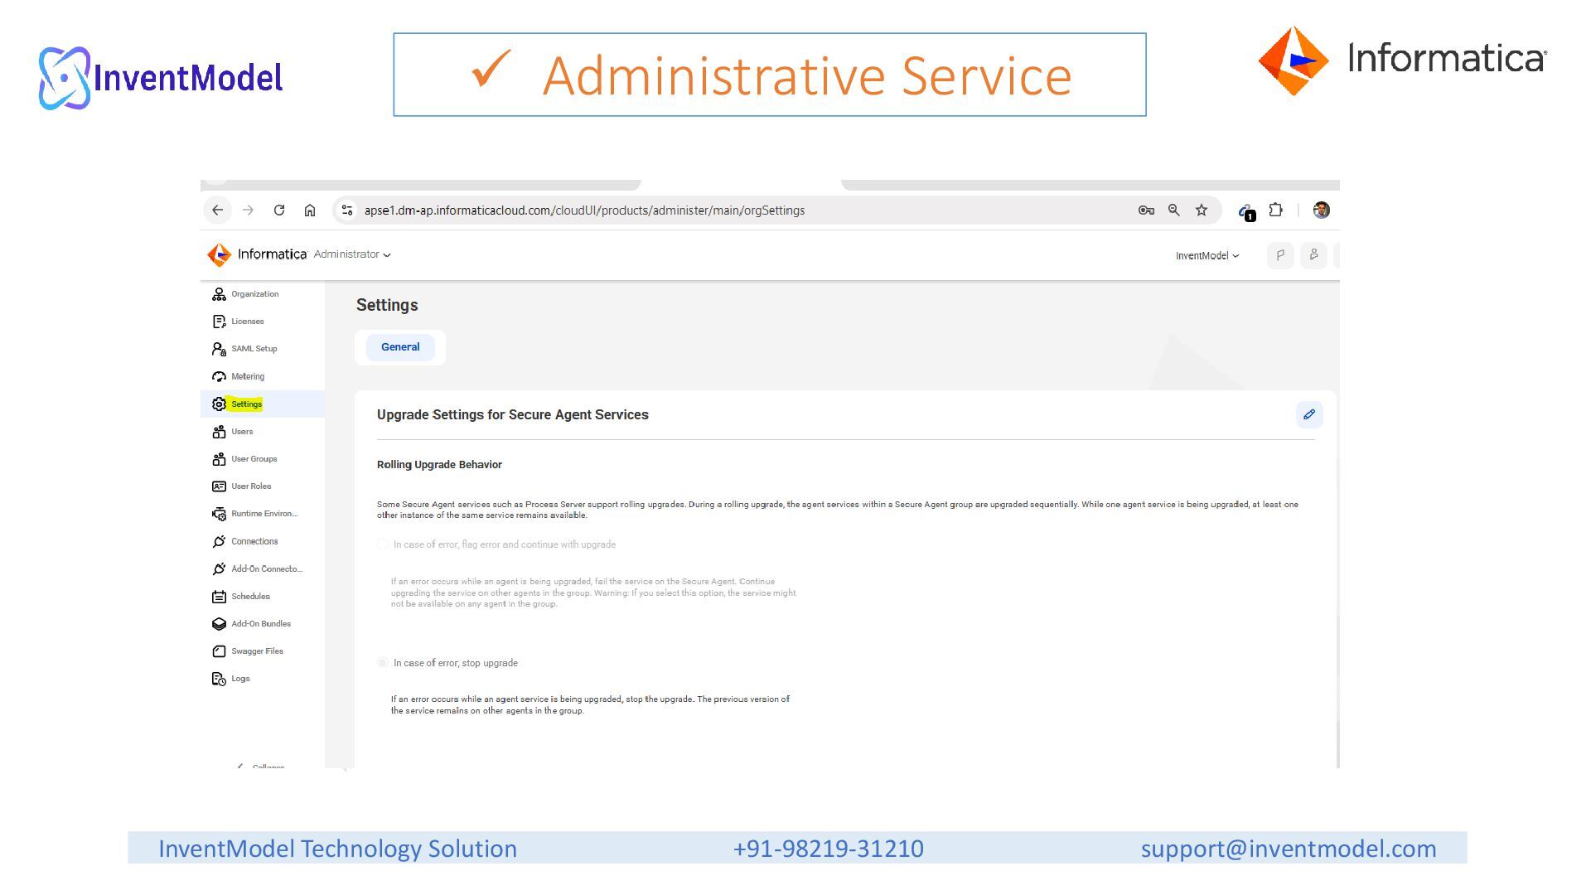Image resolution: width=1591 pixels, height=895 pixels.
Task: Click the support@inventmodel.com email text
Action: (1289, 849)
